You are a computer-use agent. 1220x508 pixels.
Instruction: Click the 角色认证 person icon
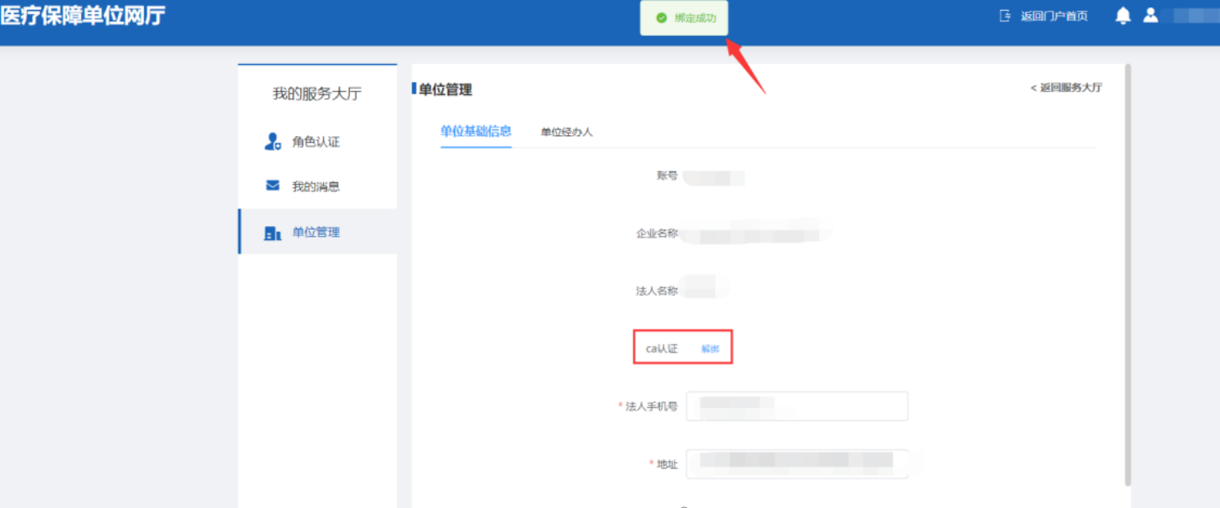pos(273,142)
